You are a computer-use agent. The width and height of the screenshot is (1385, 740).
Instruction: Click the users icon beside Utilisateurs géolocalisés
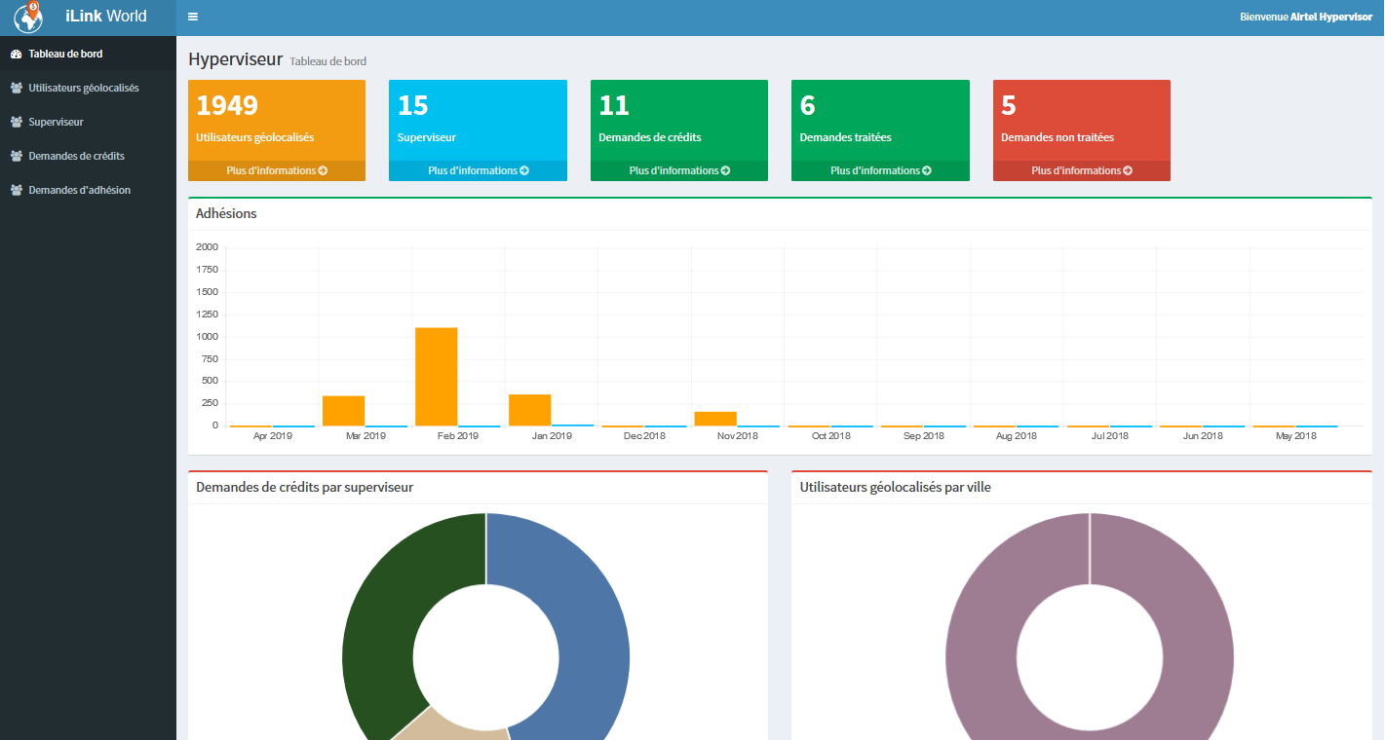coord(16,89)
